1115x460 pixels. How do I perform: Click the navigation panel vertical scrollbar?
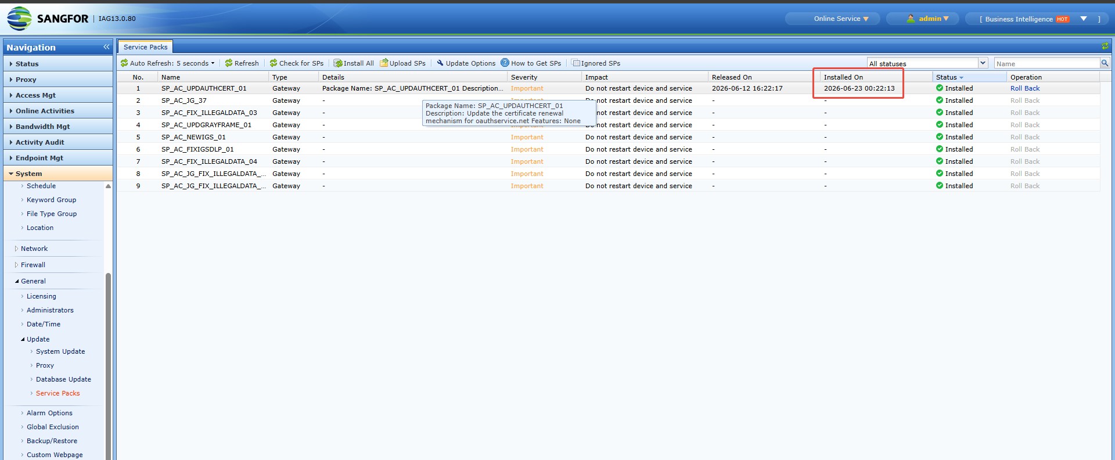(x=108, y=366)
